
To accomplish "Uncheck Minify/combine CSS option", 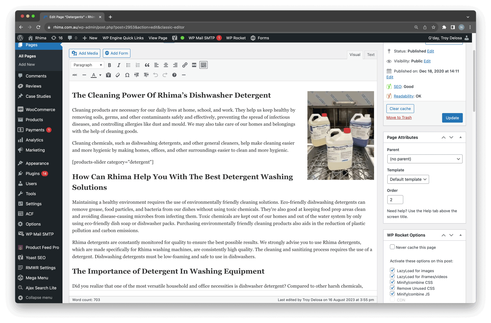I will coord(392,282).
